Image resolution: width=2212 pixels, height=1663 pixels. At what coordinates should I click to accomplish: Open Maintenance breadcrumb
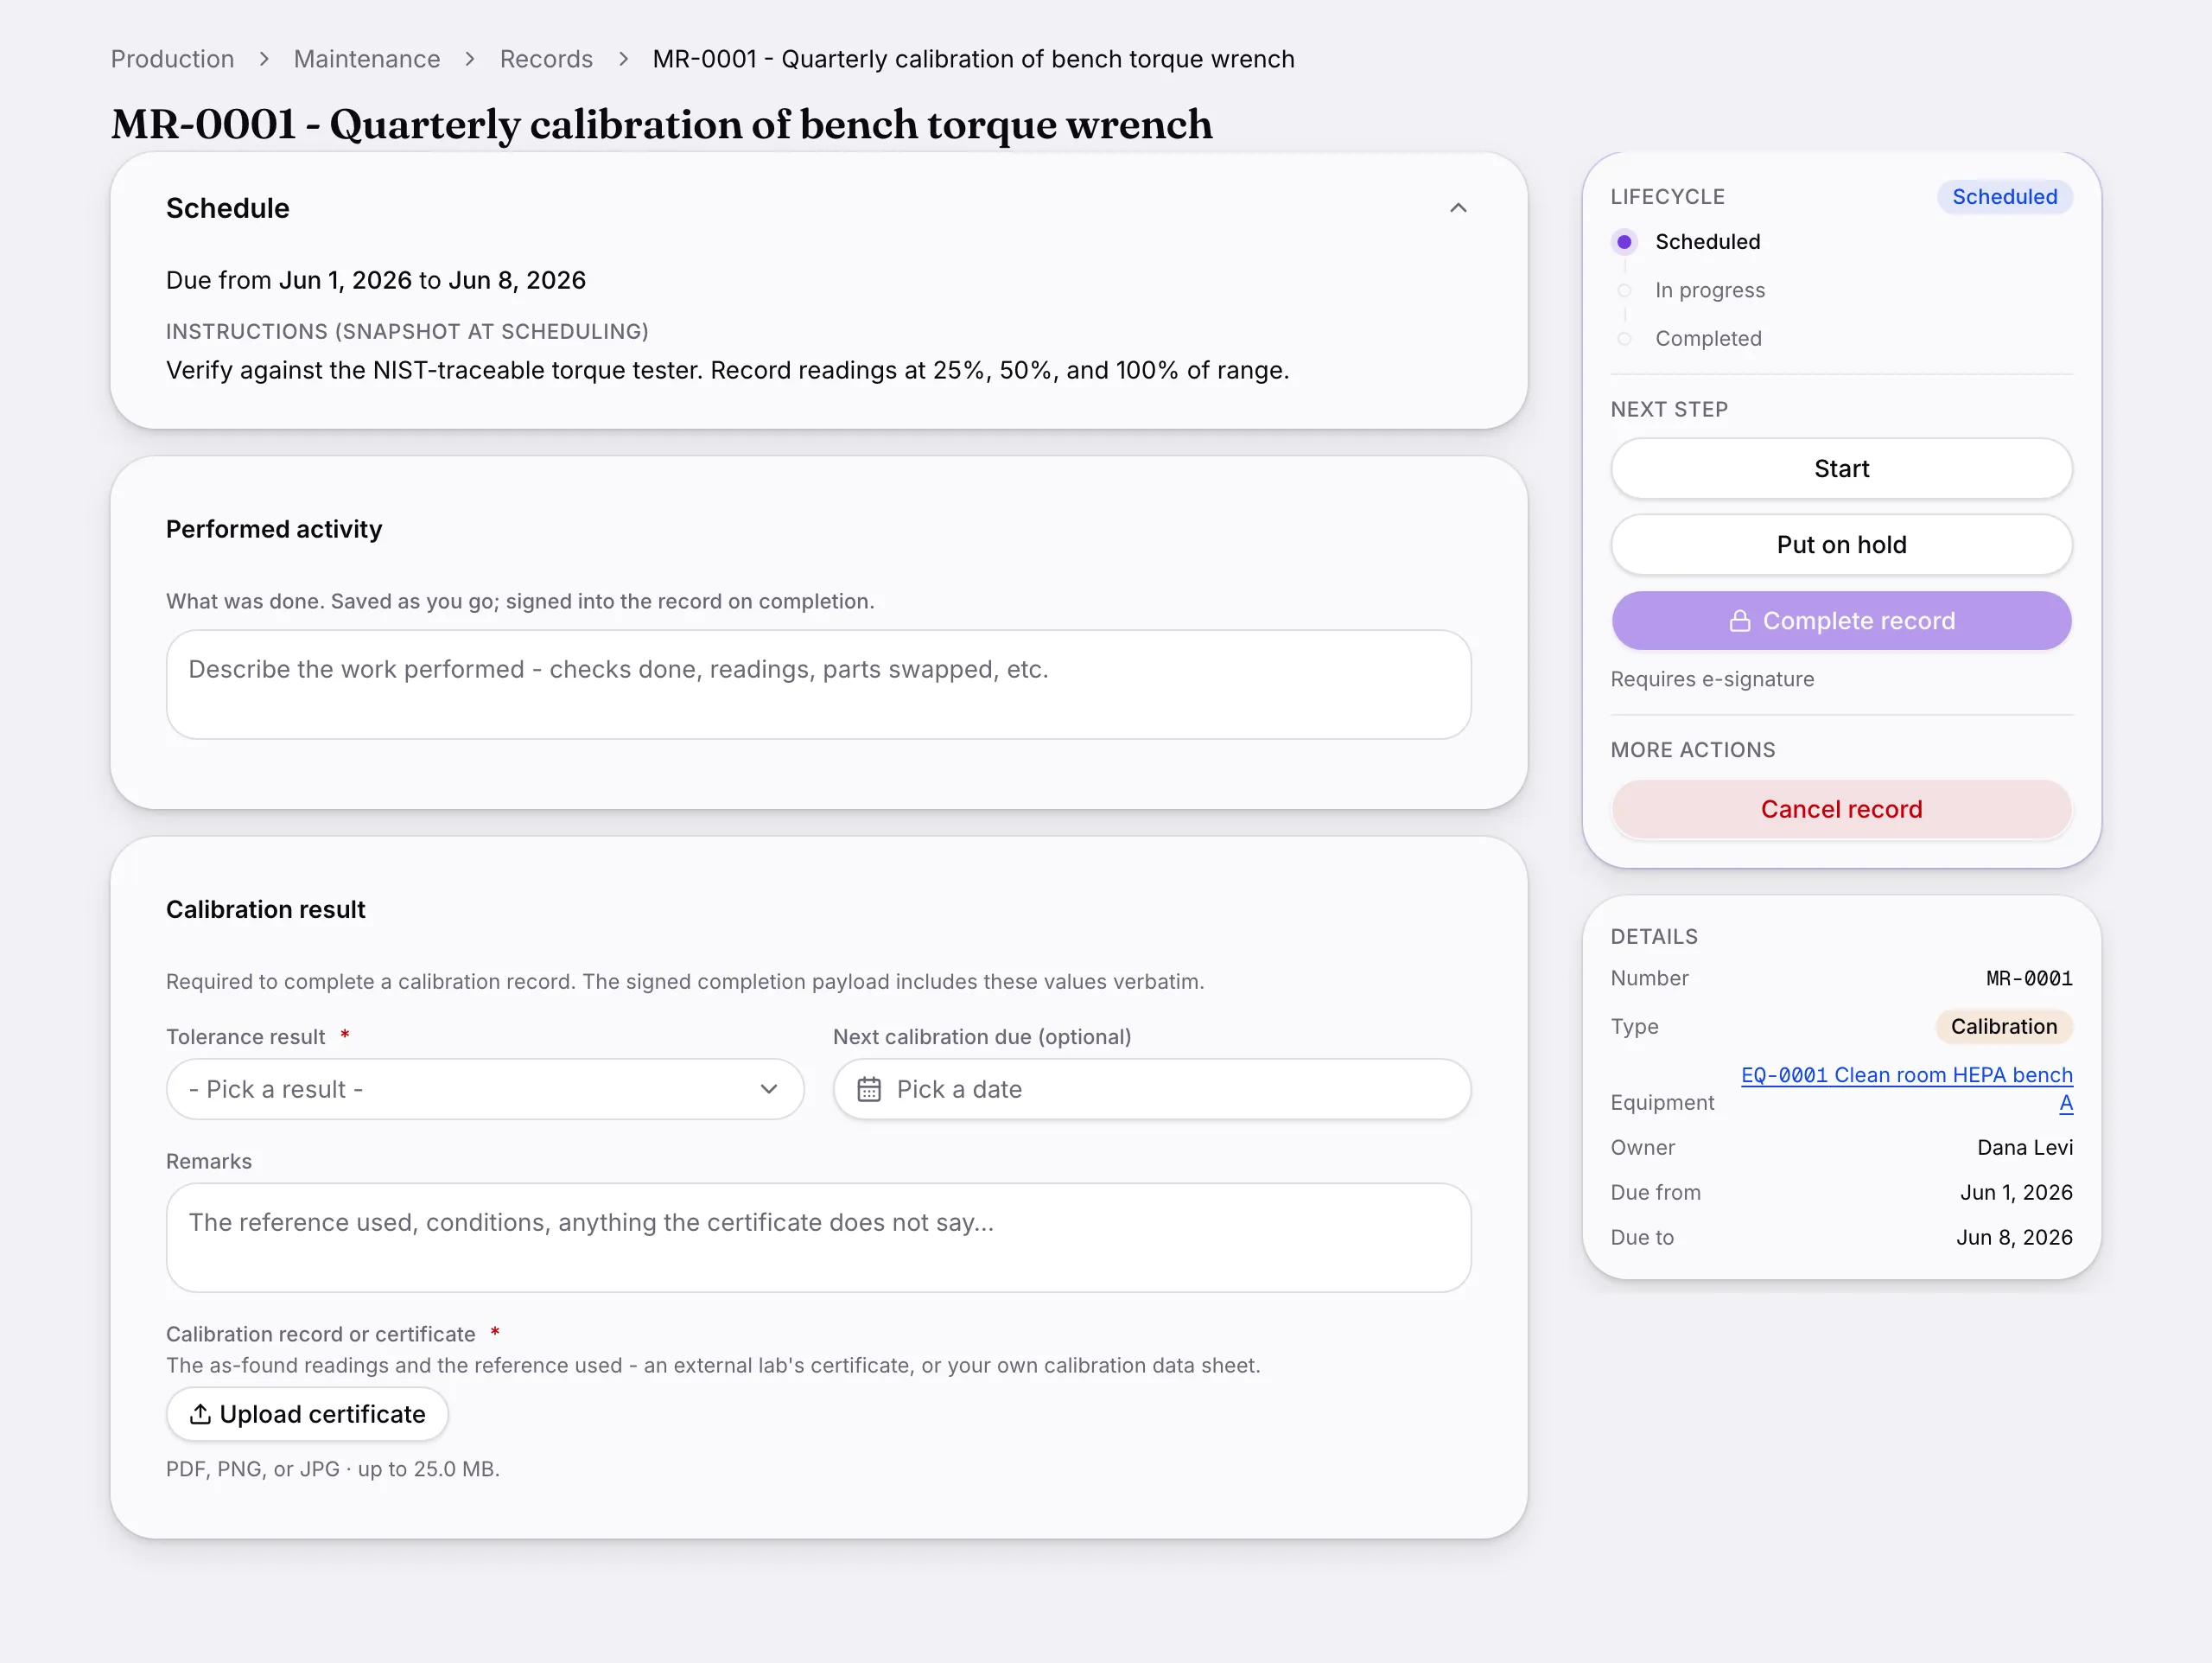pyautogui.click(x=367, y=59)
